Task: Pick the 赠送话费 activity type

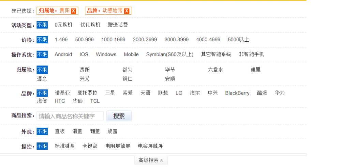Action: 118,25
